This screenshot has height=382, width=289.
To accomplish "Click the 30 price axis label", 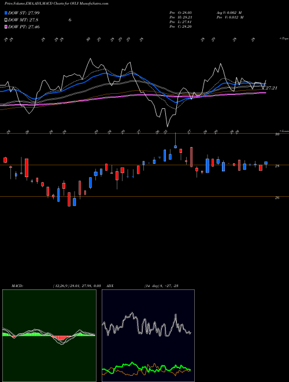I will pyautogui.click(x=277, y=134).
